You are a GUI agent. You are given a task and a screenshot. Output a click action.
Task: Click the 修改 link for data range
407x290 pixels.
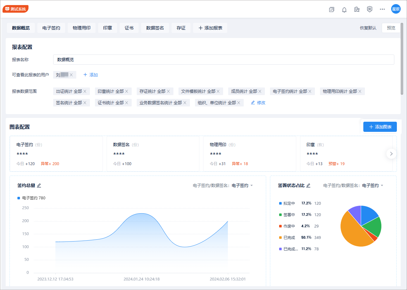[258, 103]
